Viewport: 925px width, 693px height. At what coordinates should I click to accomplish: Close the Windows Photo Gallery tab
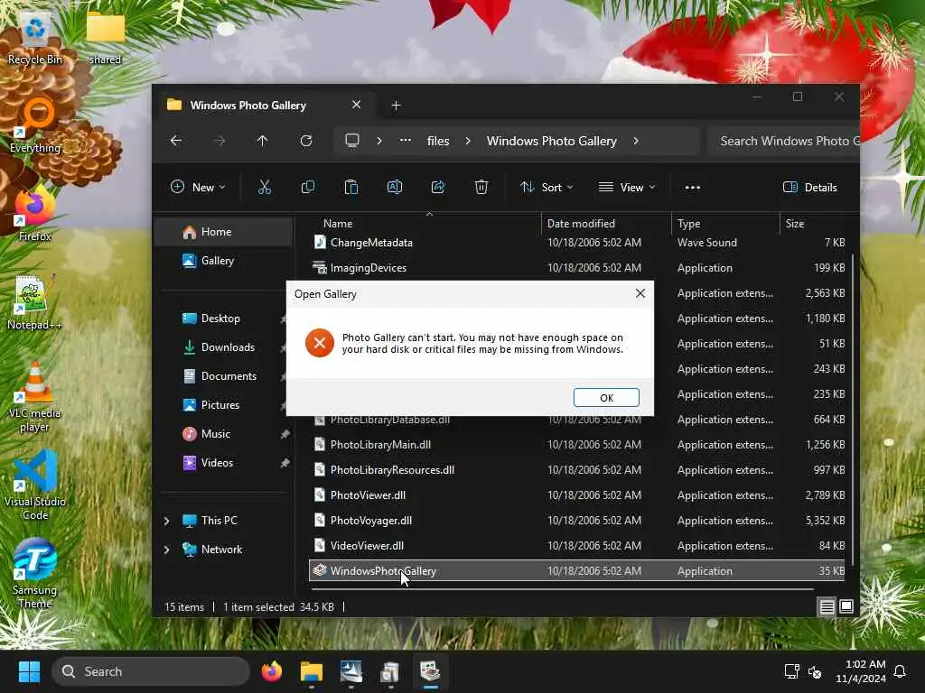tap(356, 105)
